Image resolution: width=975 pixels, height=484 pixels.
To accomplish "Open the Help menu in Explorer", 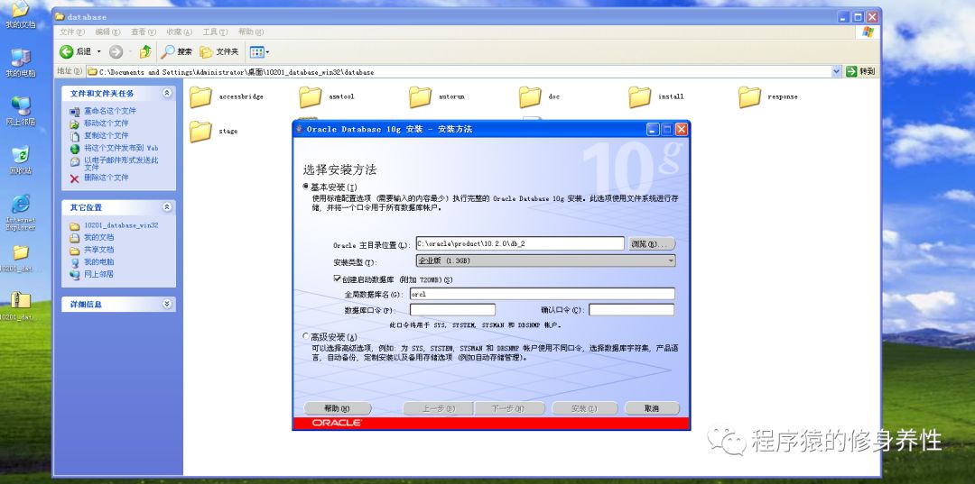I will 251,32.
